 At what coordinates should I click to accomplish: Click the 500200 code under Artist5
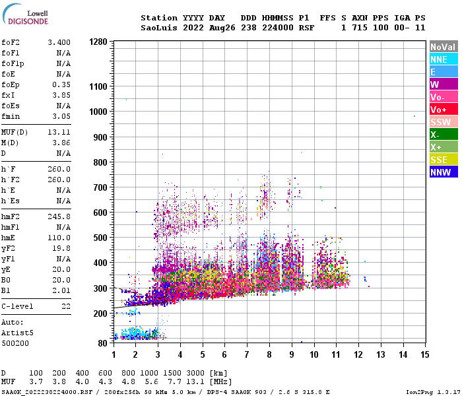(x=15, y=343)
